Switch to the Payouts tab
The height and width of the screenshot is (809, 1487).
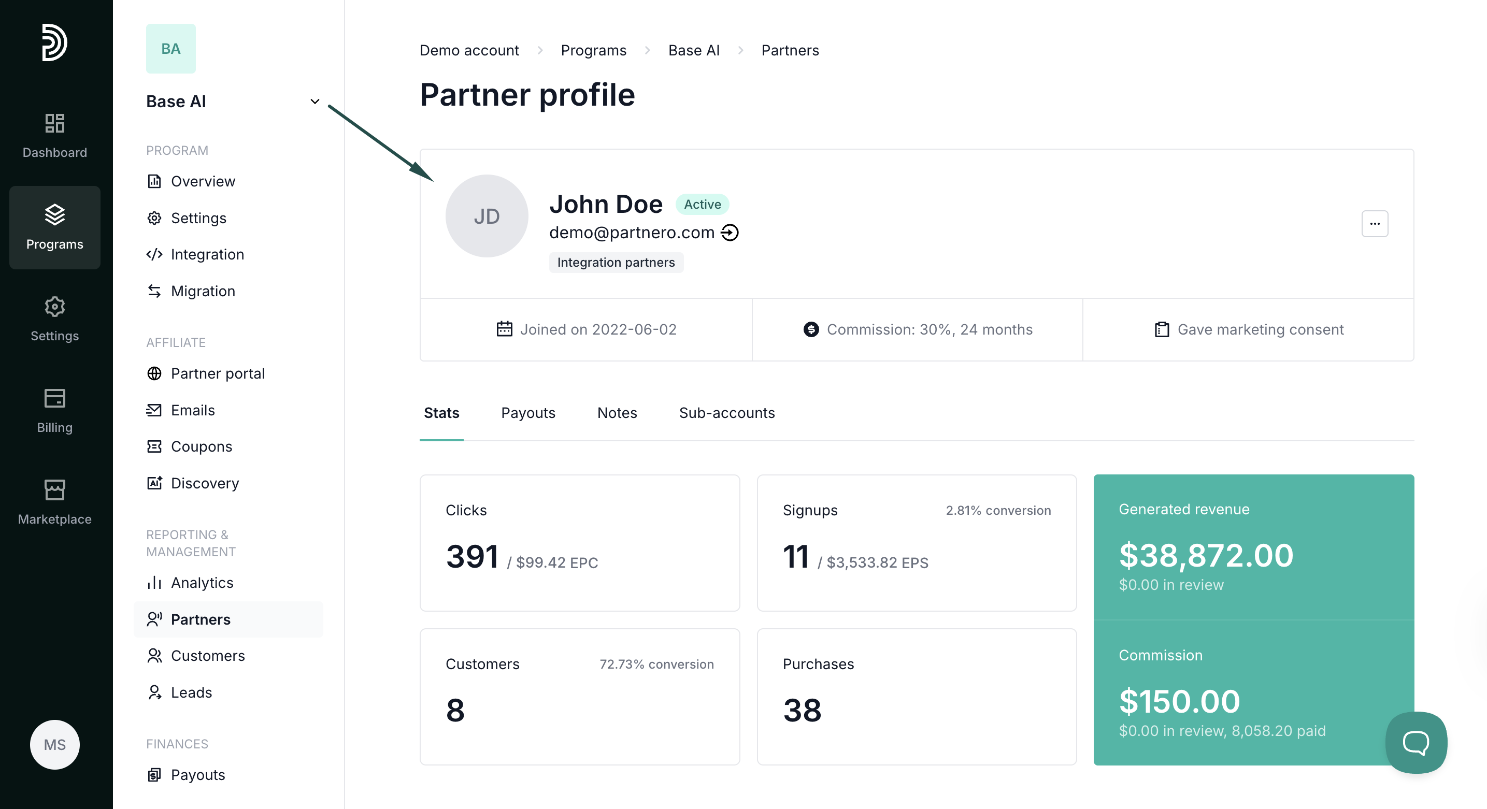coord(527,413)
